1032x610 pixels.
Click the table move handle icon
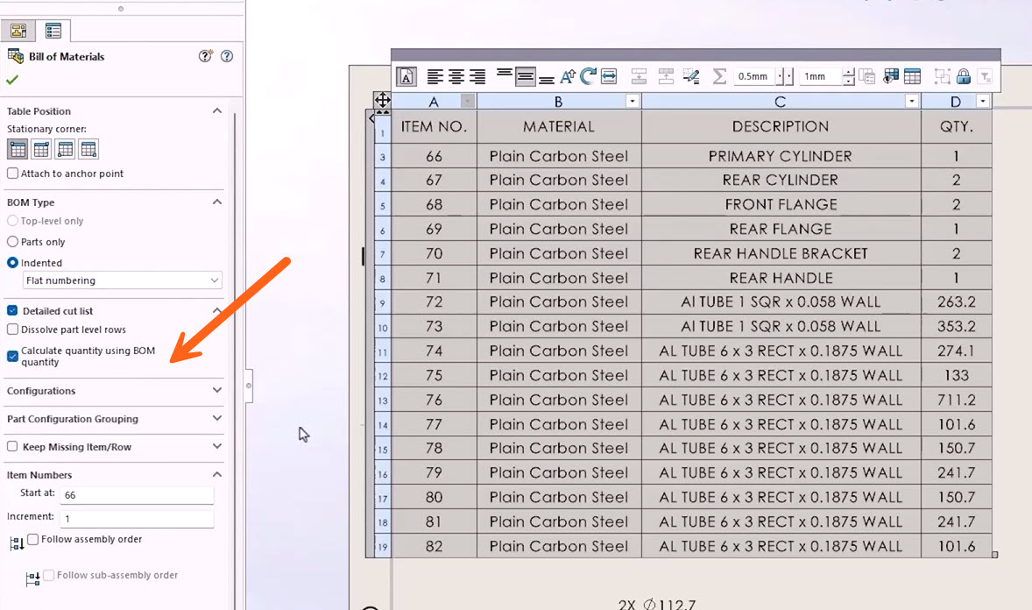[382, 100]
